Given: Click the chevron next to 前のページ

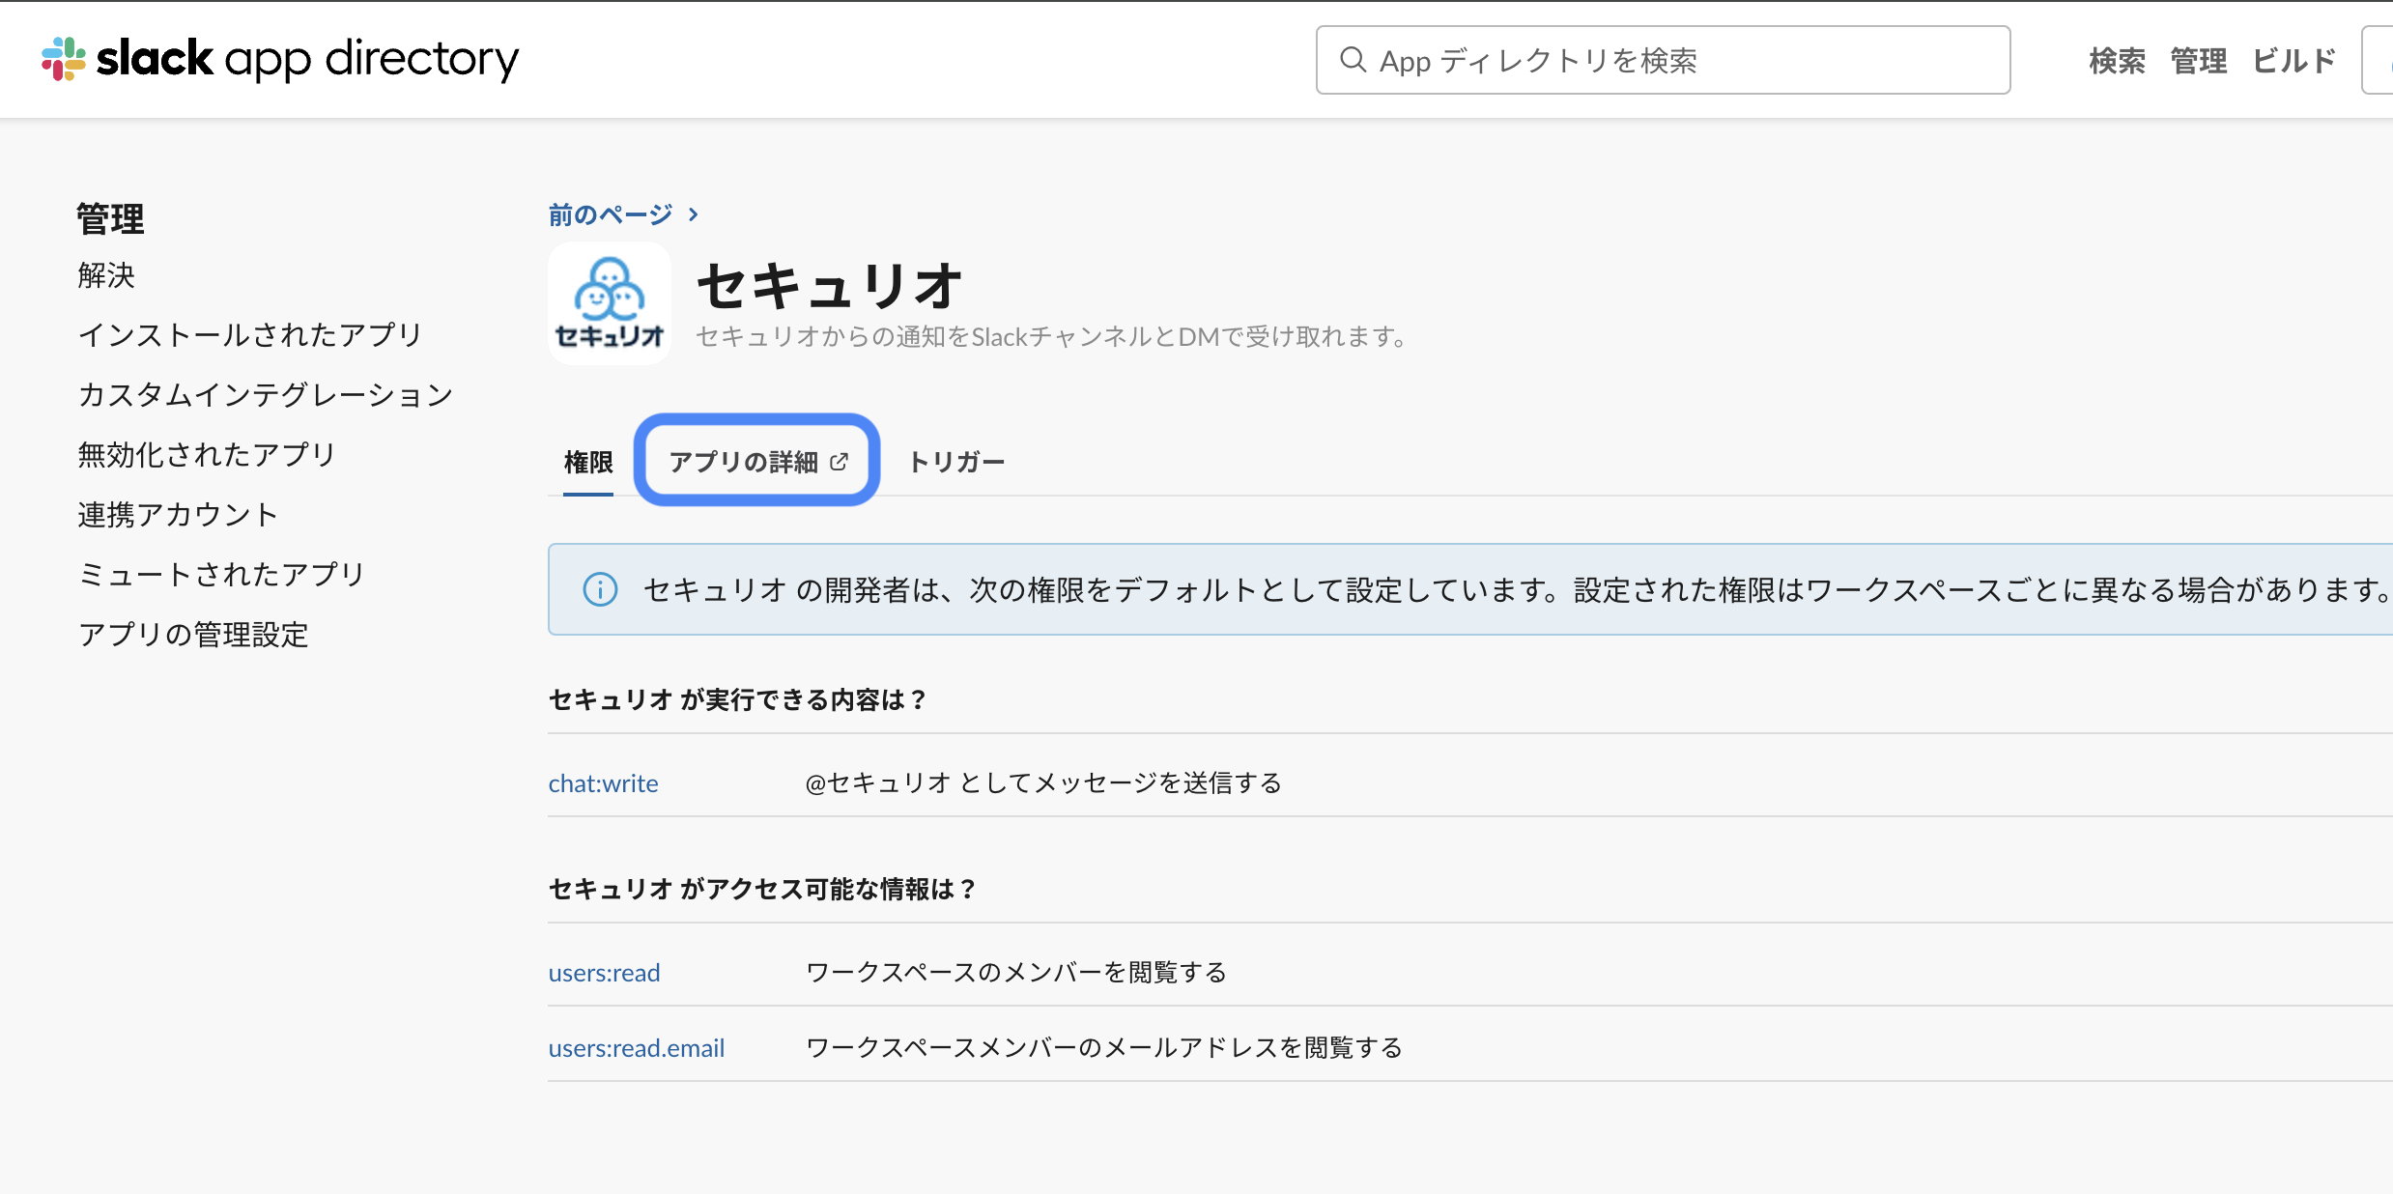Looking at the screenshot, I should click(x=694, y=214).
